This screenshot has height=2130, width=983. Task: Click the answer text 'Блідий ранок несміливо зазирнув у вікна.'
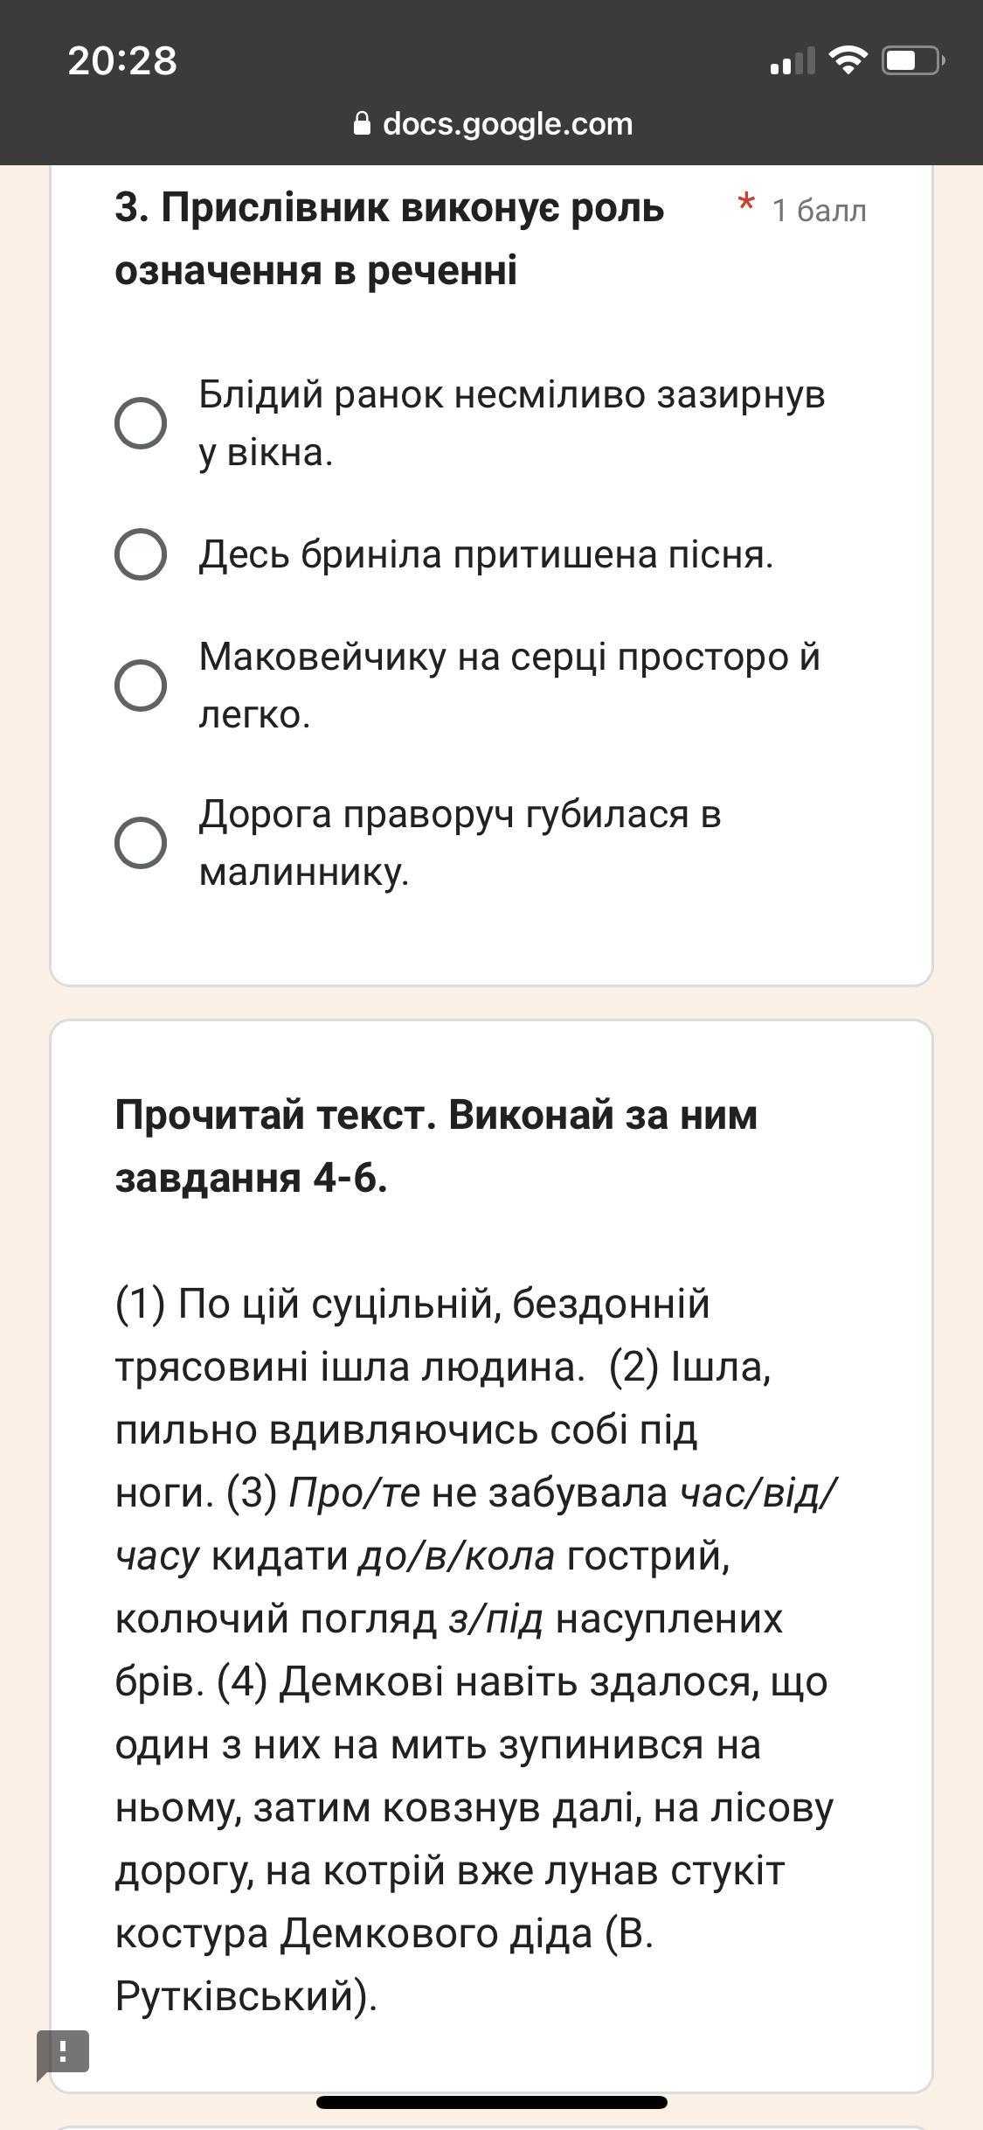pyautogui.click(x=511, y=423)
